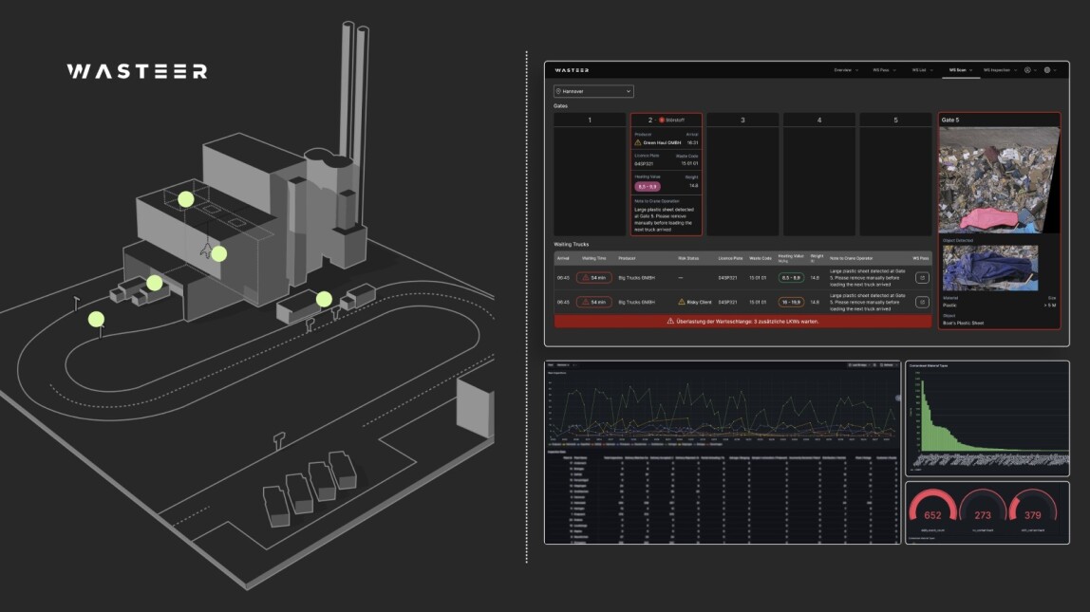Click the warning triangle beside Green Haul GMBH
The image size is (1090, 612).
tap(638, 142)
